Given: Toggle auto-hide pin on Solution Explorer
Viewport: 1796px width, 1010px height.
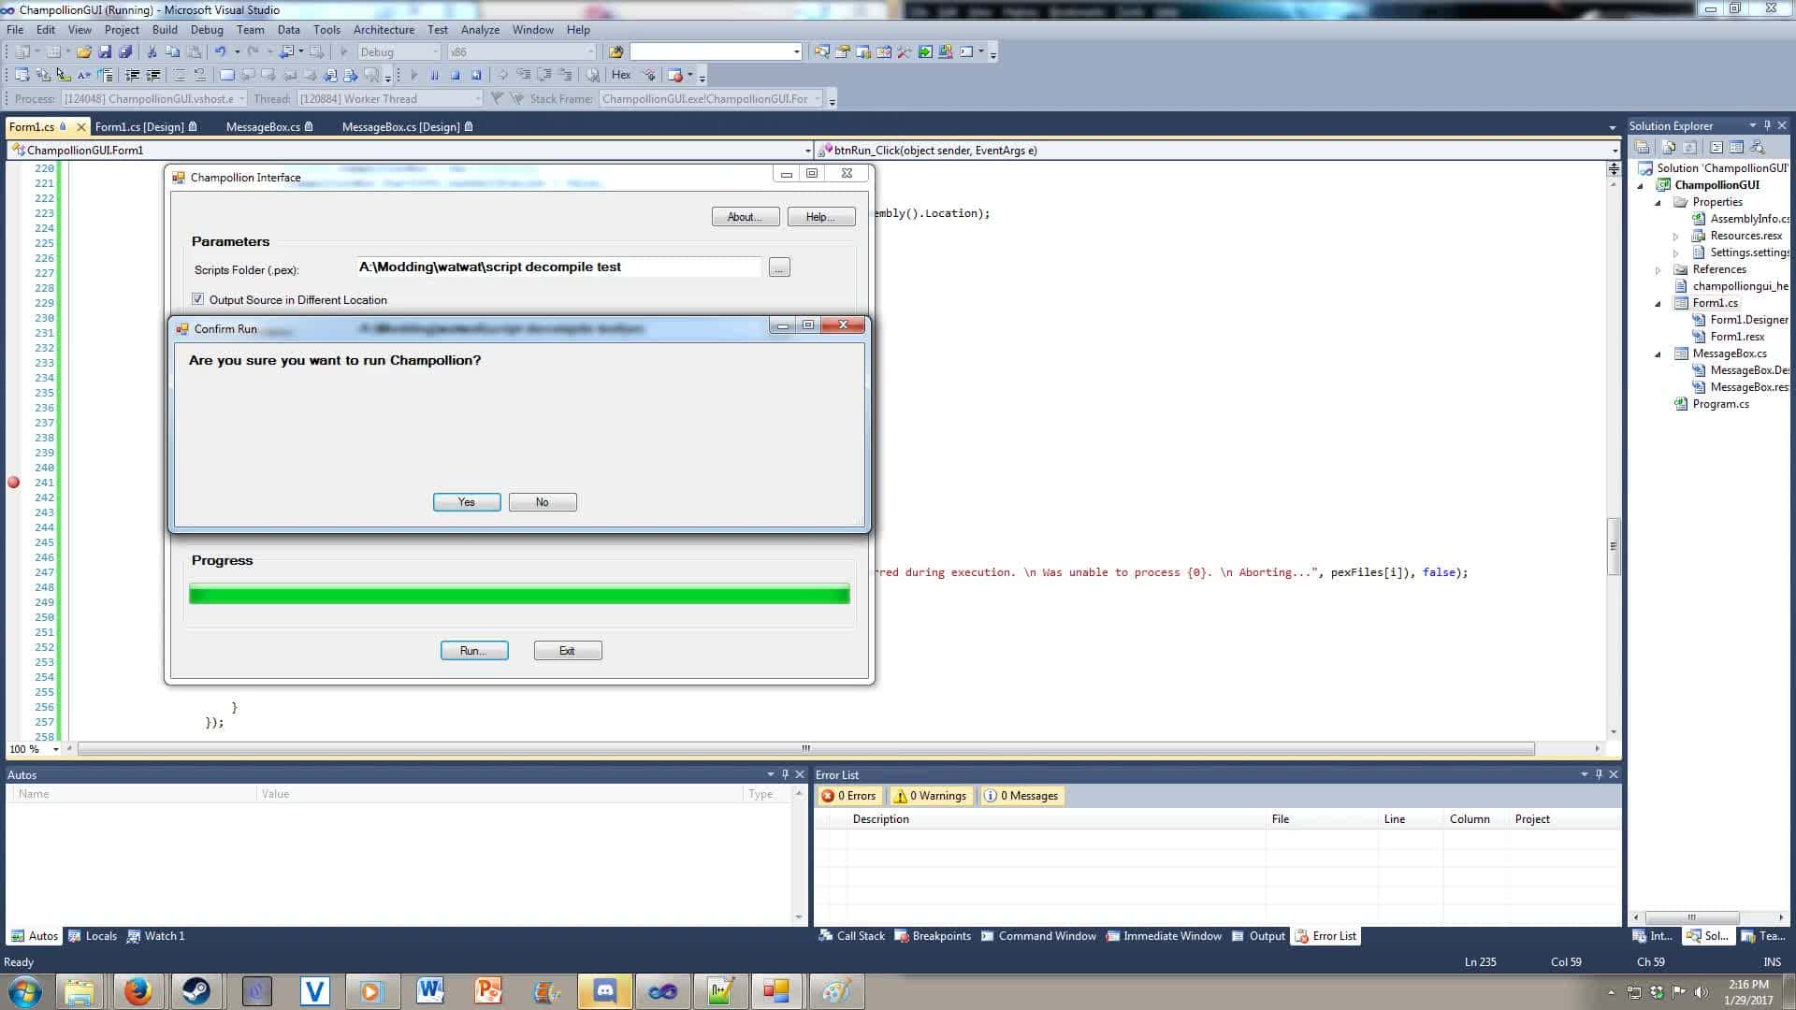Looking at the screenshot, I should coord(1767,125).
